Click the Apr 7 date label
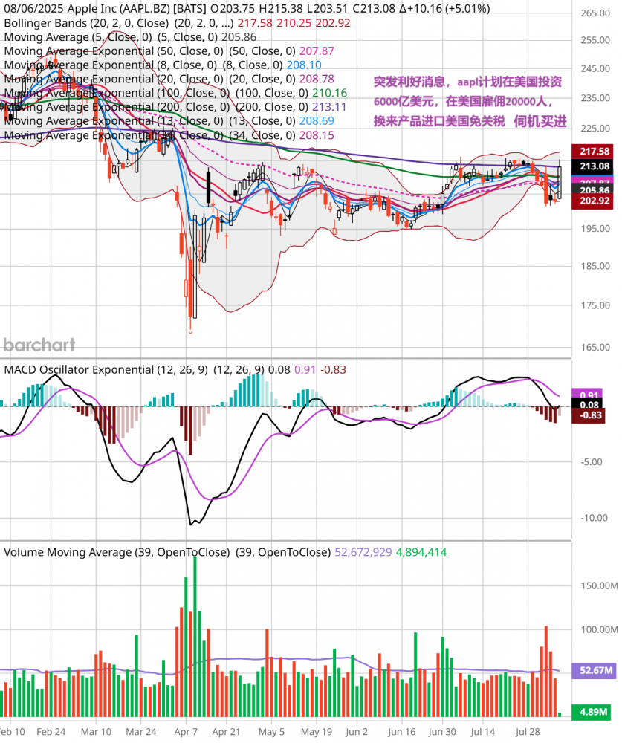Screen dimensions: 622x743 pyautogui.click(x=186, y=732)
